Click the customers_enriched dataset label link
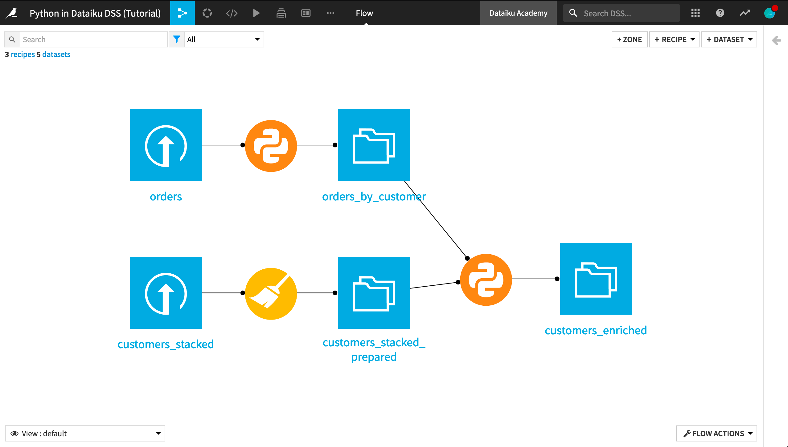This screenshot has height=447, width=788. pyautogui.click(x=596, y=330)
